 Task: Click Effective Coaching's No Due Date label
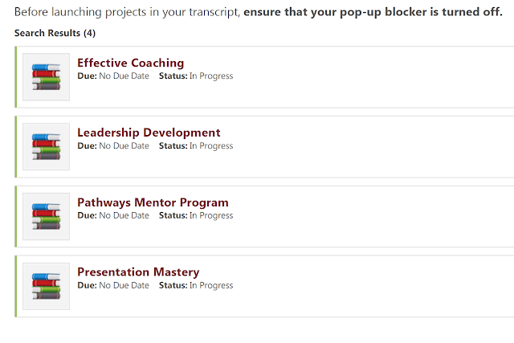click(124, 76)
